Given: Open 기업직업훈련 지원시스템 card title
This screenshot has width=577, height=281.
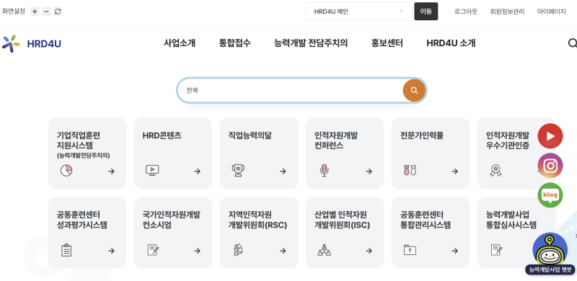Looking at the screenshot, I should pos(79,140).
